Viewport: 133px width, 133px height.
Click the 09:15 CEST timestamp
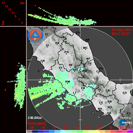point(121,34)
